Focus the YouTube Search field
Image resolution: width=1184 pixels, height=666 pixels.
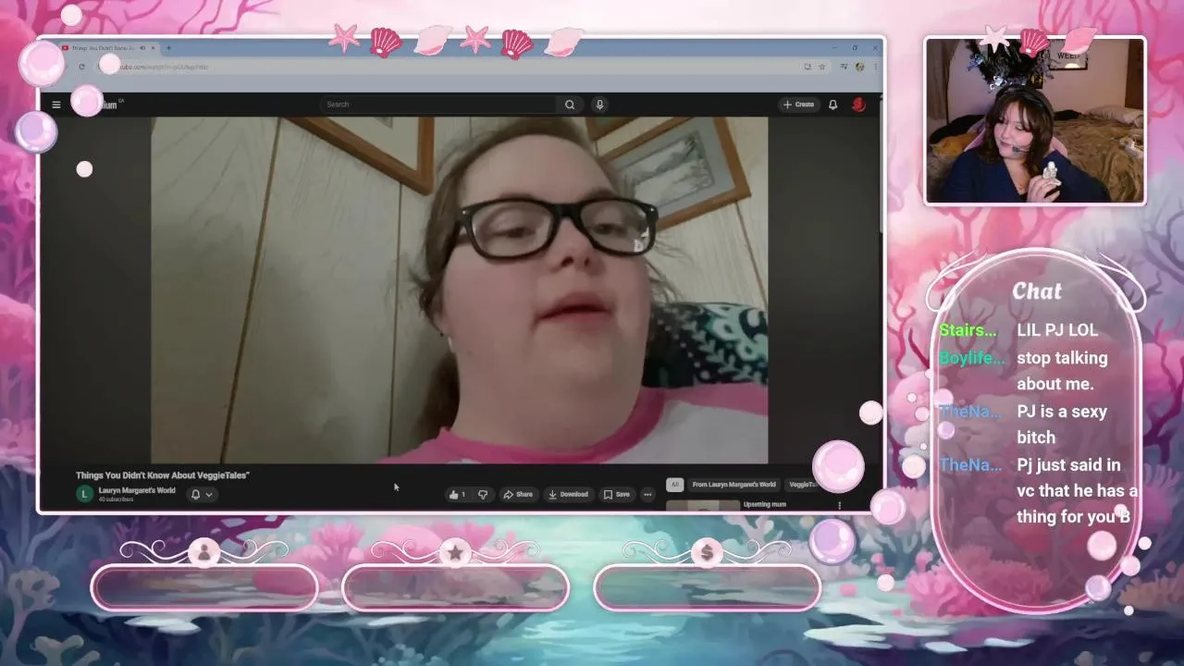click(439, 105)
